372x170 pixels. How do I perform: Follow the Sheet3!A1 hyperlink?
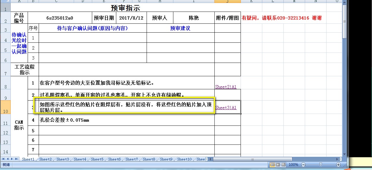[x=226, y=108]
